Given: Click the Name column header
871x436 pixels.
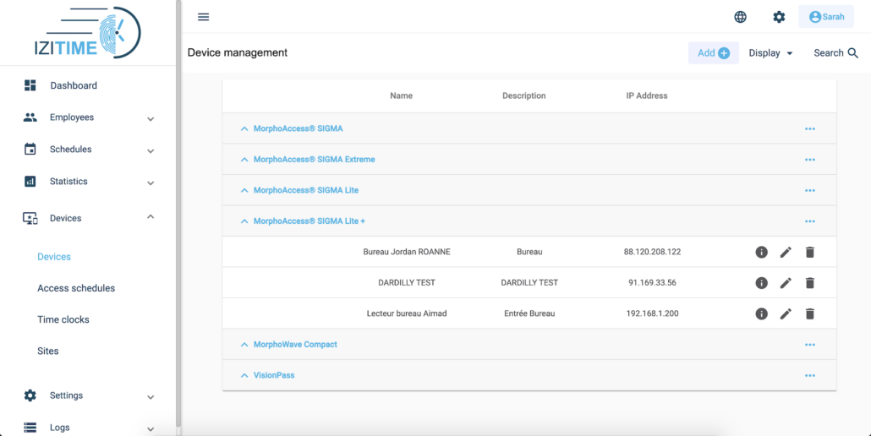Looking at the screenshot, I should point(401,95).
